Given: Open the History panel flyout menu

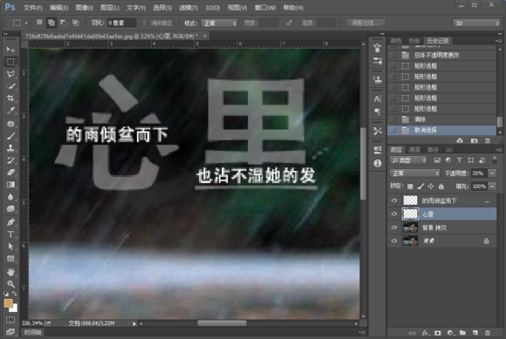Looking at the screenshot, I should point(498,41).
